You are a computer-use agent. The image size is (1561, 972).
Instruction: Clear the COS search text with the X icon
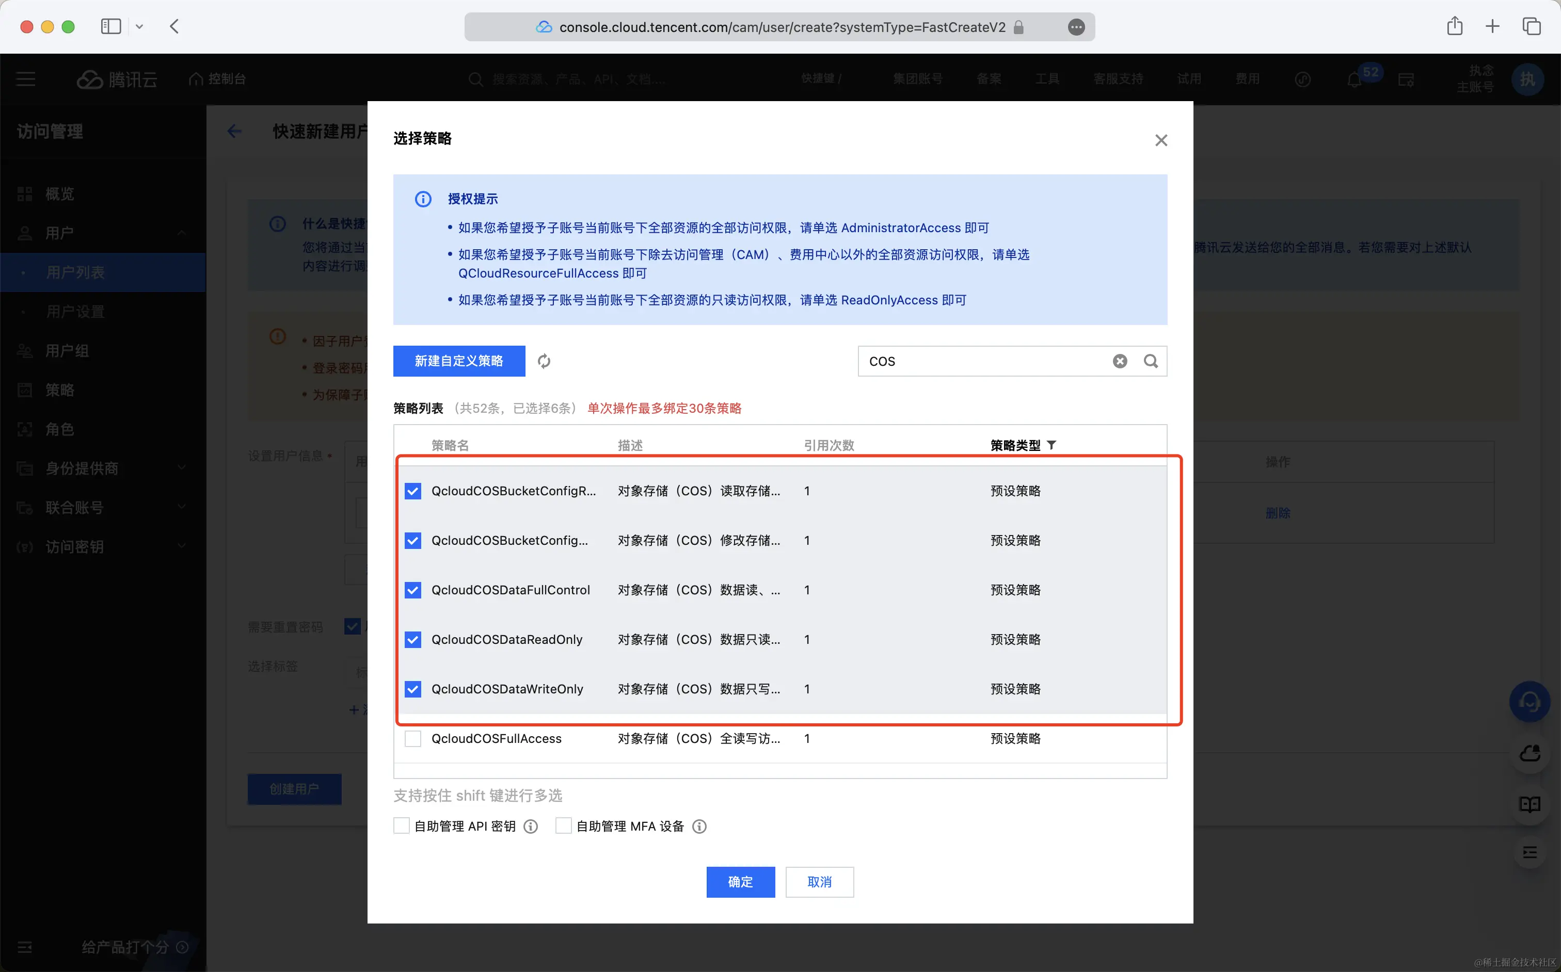[1120, 361]
